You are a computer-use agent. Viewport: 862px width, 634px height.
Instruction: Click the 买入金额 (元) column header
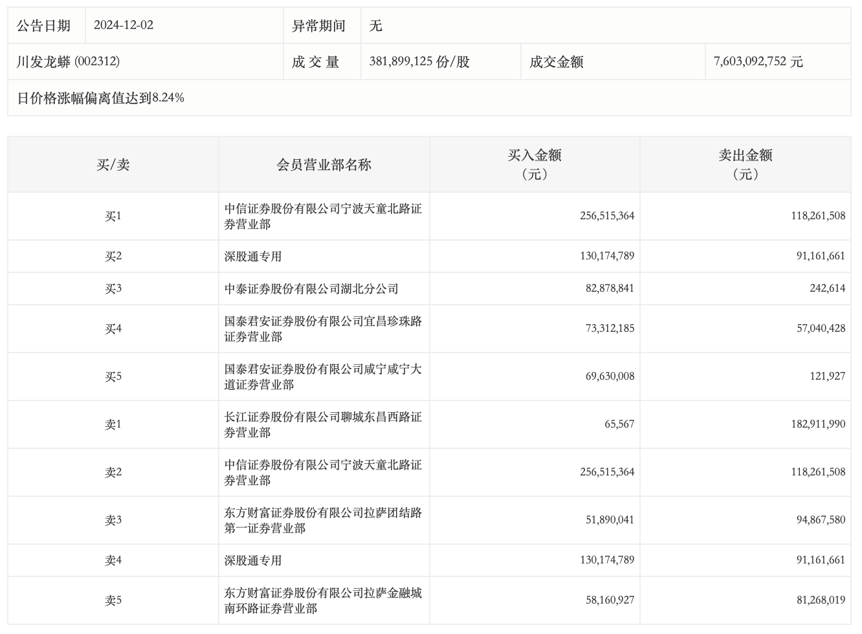(x=534, y=164)
